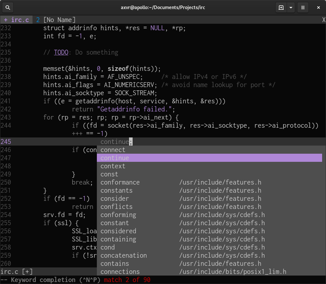Image resolution: width=326 pixels, height=284 pixels.
Task: Click 'Keyword completion (^N^P)' mode text
Action: click(56, 280)
